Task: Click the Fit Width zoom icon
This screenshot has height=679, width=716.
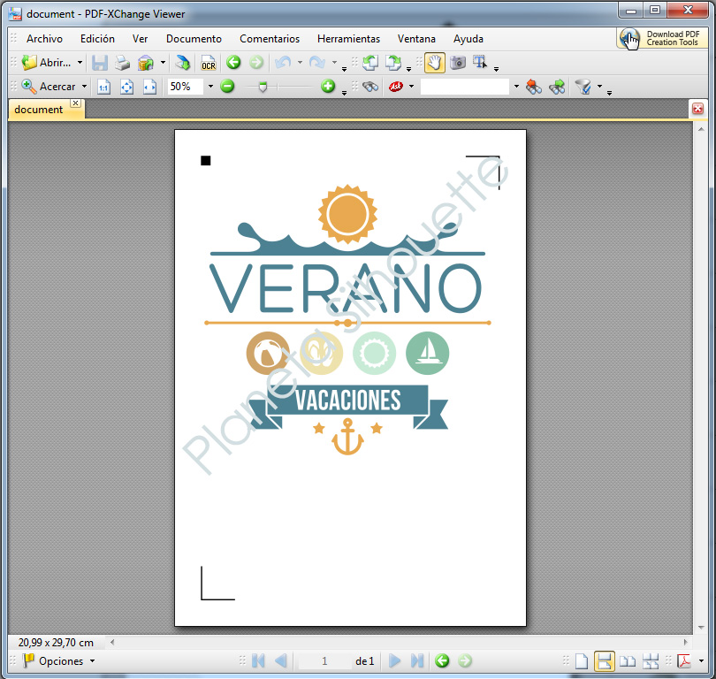Action: (149, 87)
